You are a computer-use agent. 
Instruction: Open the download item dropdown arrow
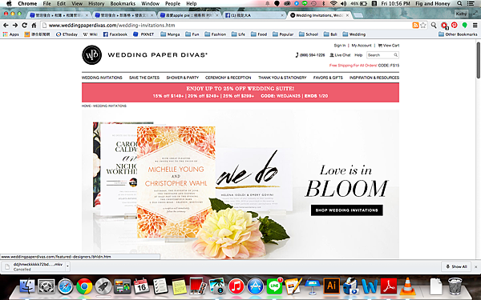(x=67, y=266)
